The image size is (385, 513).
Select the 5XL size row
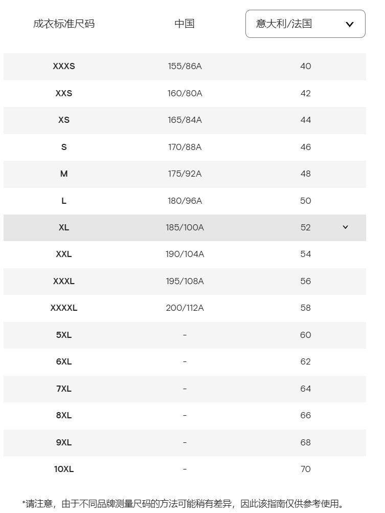[x=64, y=335]
